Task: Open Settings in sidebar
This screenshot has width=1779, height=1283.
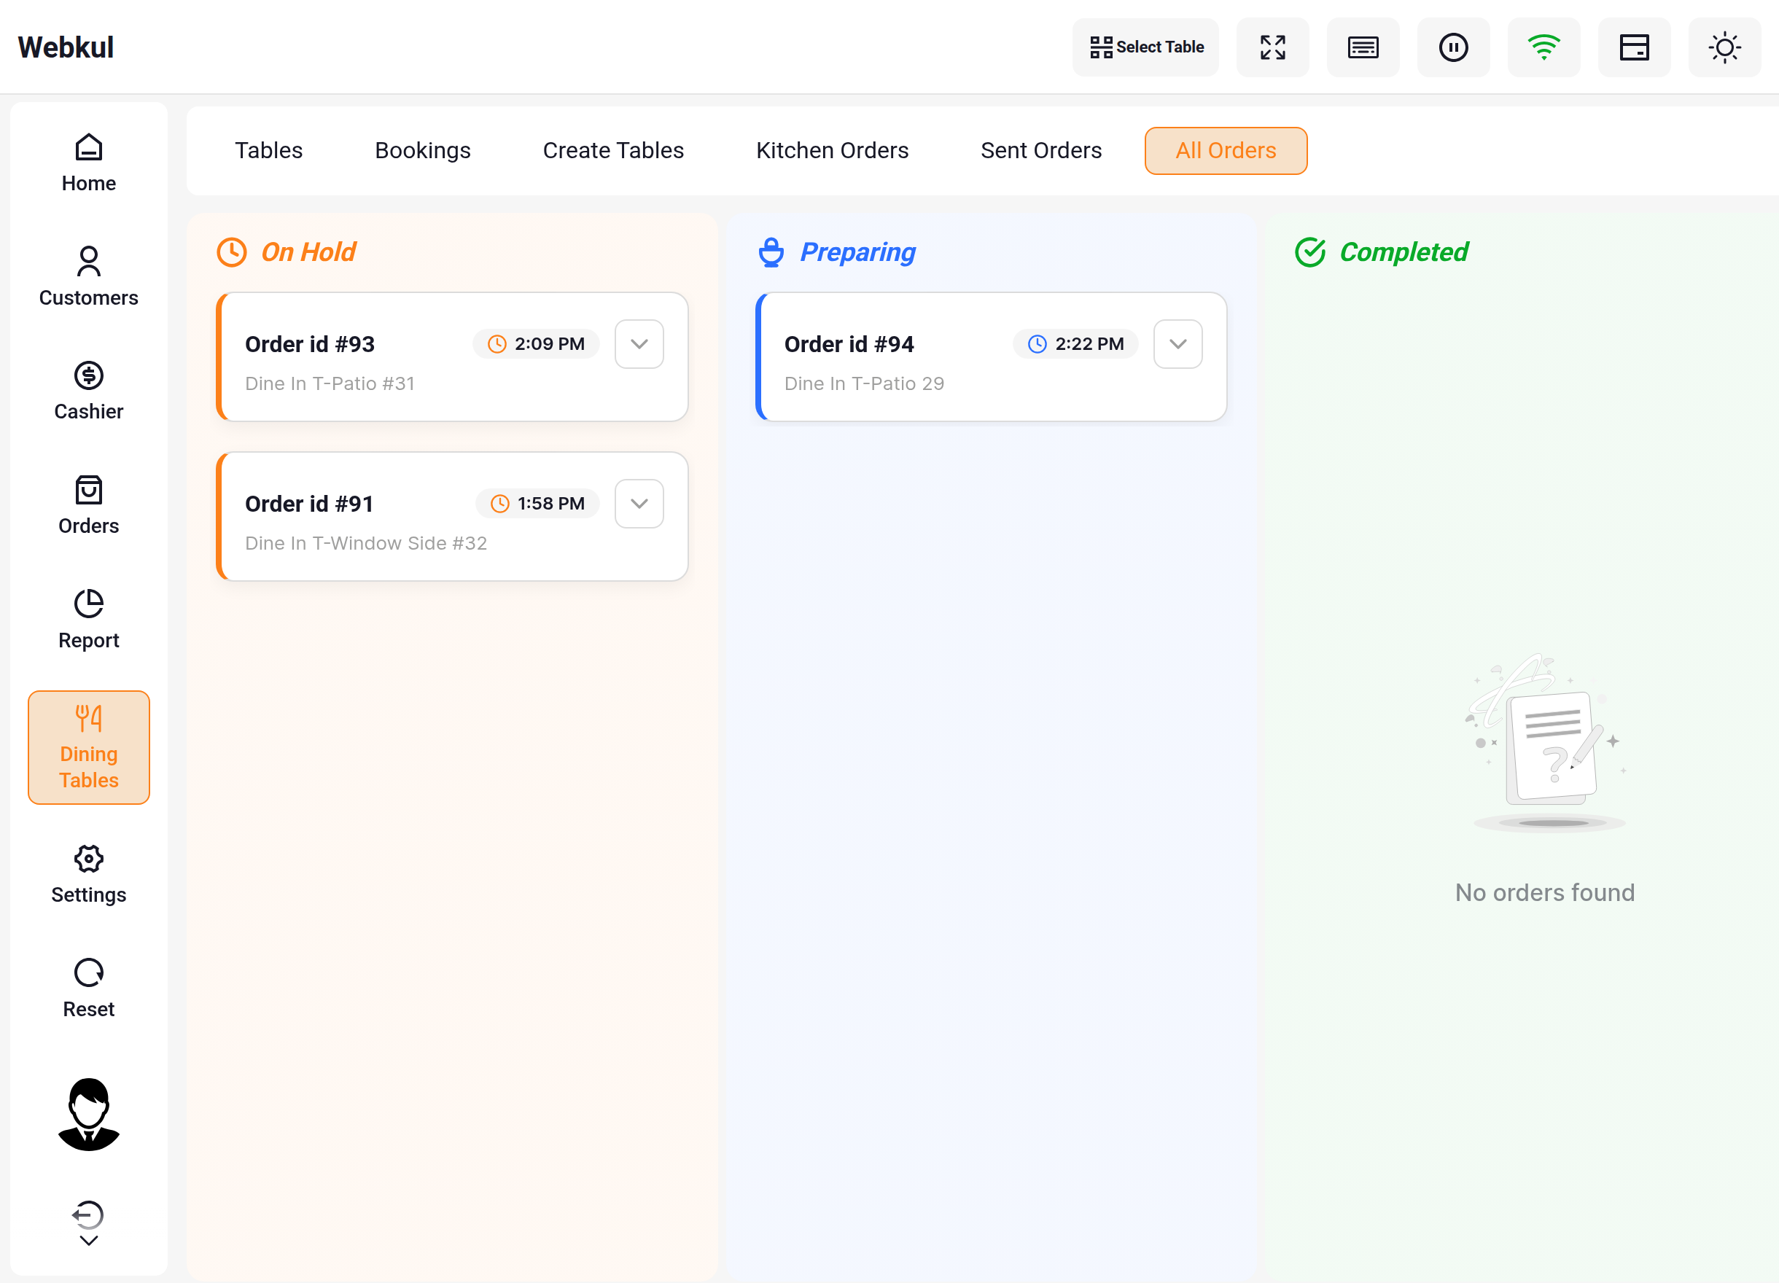Action: [89, 875]
